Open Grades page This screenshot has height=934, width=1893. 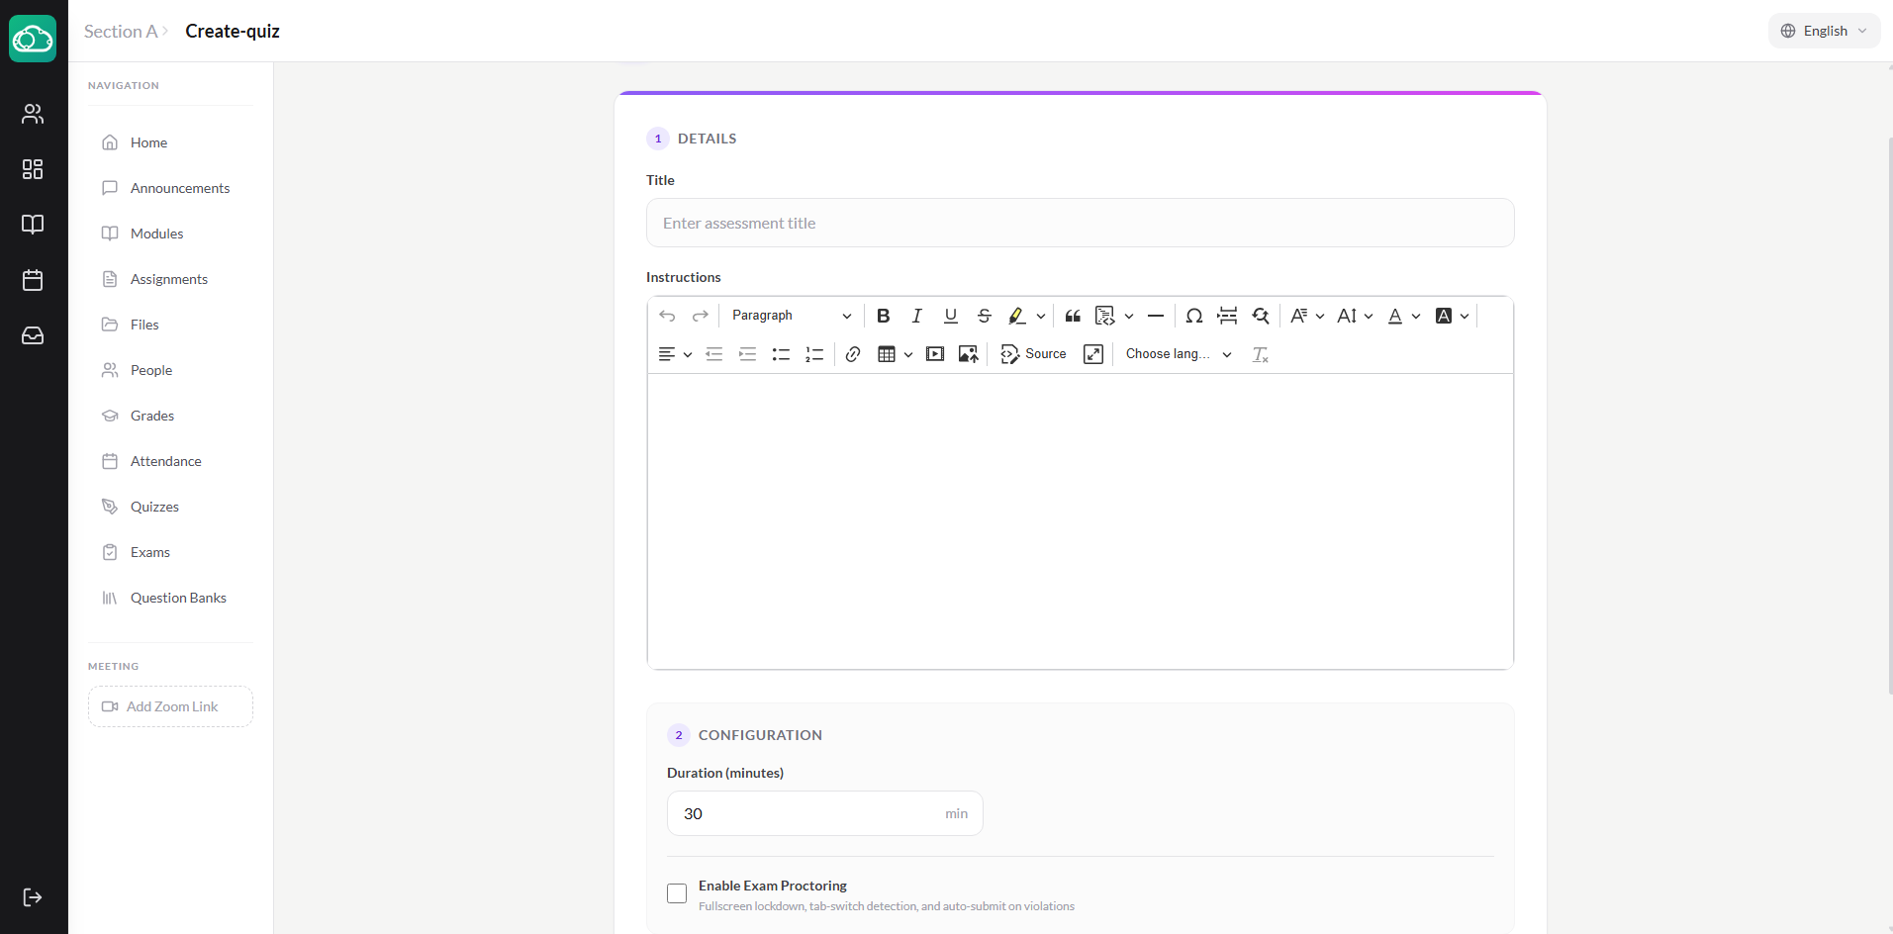(170, 416)
